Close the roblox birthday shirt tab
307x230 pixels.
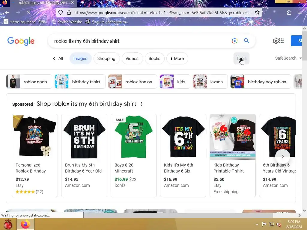pyautogui.click(x=73, y=2)
